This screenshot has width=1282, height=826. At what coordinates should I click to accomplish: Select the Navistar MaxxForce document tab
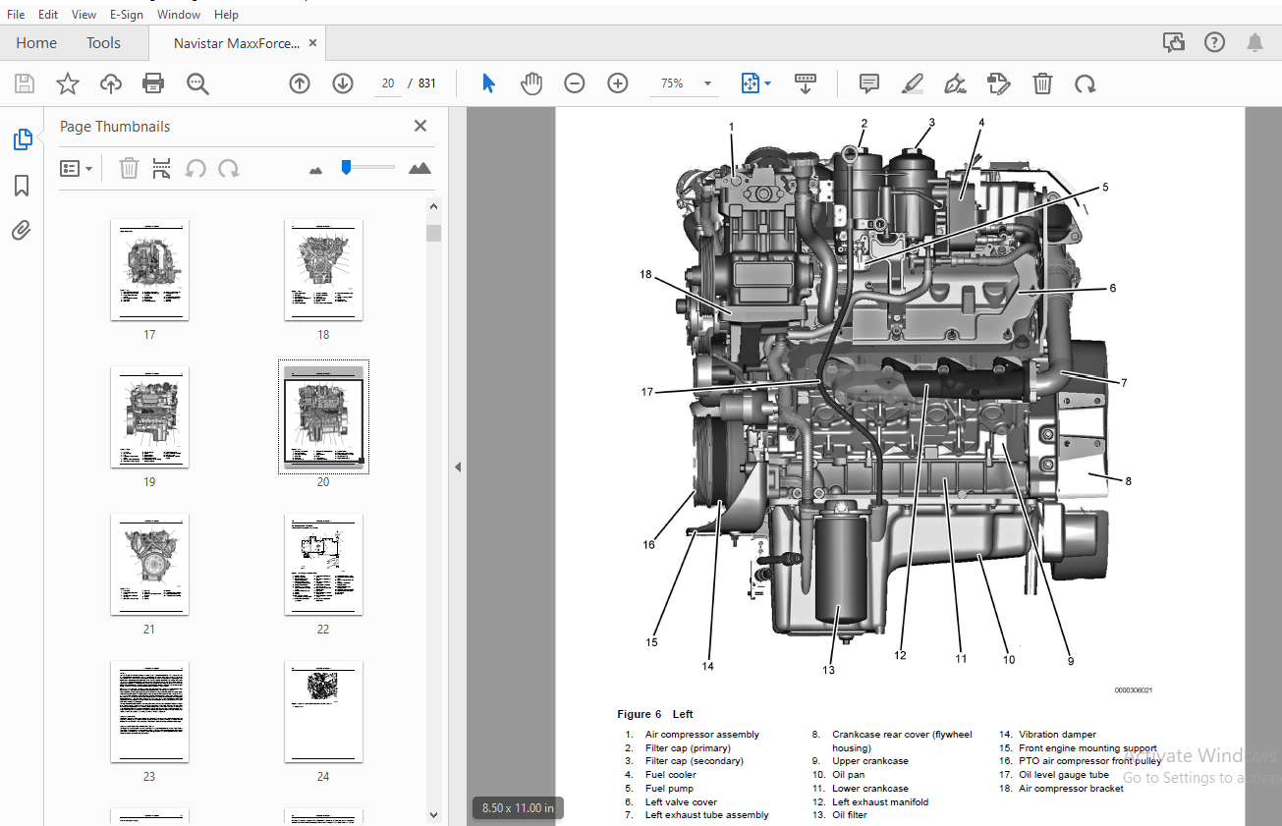click(237, 43)
